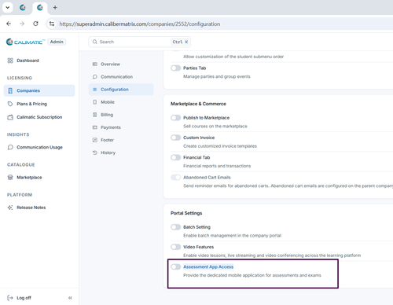Click the Footer section icon
Image resolution: width=393 pixels, height=305 pixels.
95,140
